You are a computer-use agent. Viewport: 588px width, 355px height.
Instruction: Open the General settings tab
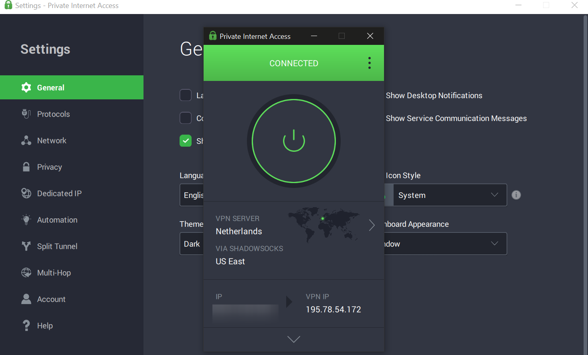(x=72, y=87)
